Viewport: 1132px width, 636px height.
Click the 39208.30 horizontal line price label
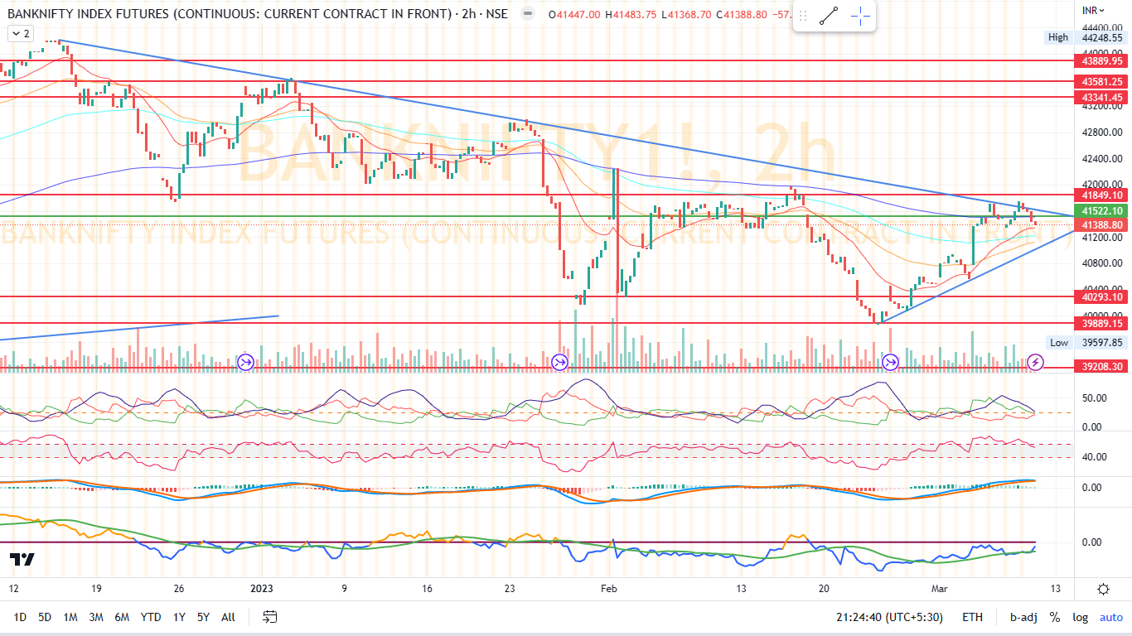coord(1102,366)
